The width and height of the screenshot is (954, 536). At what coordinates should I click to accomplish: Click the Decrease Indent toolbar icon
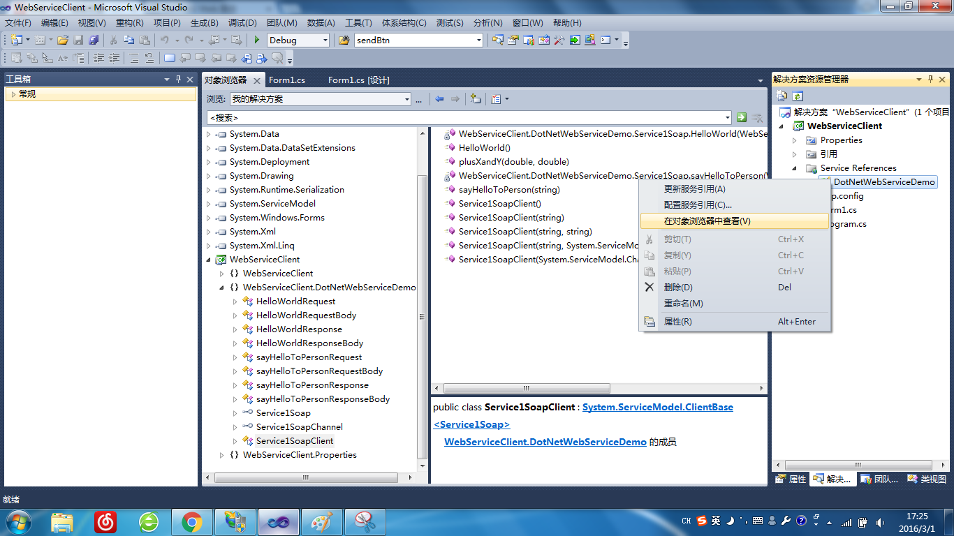click(x=98, y=58)
